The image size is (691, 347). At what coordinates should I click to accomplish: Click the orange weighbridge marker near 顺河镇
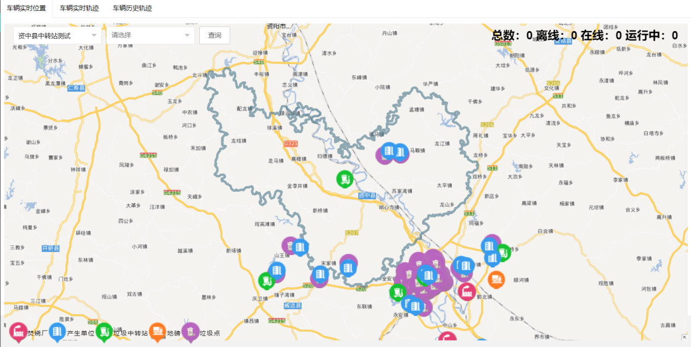point(496,279)
